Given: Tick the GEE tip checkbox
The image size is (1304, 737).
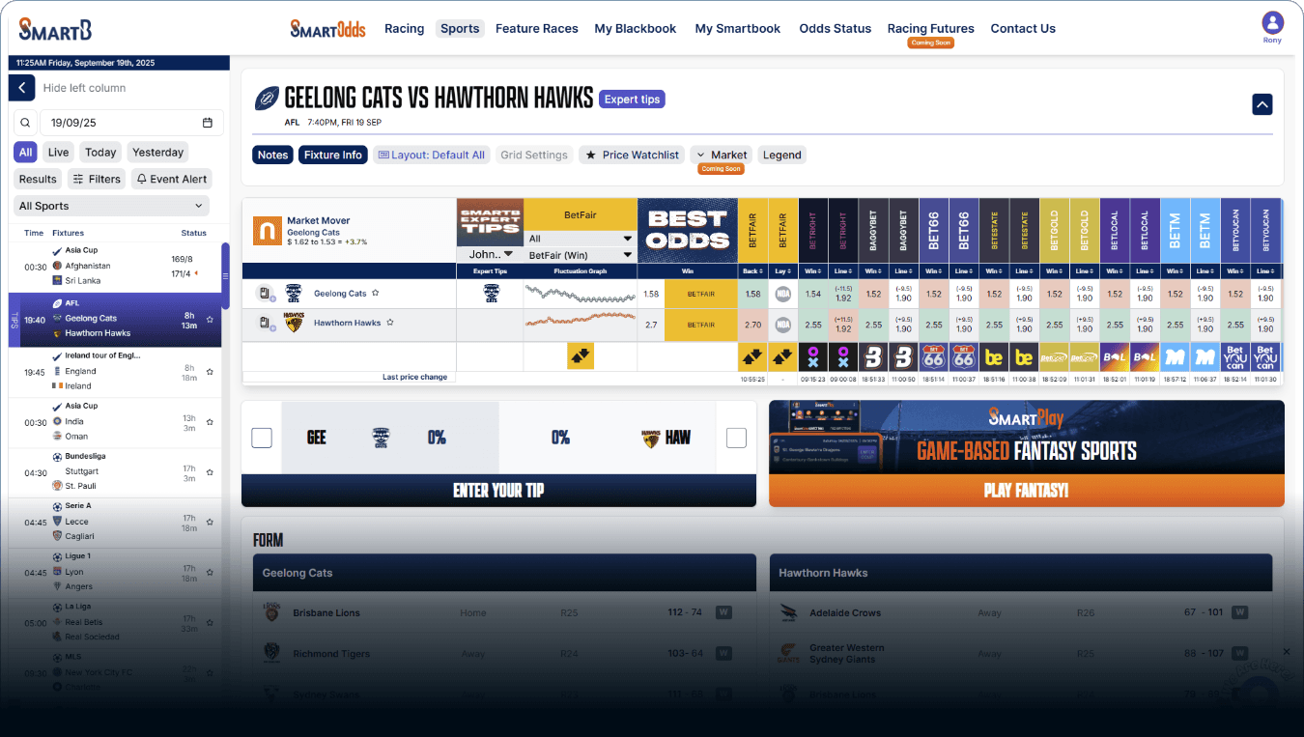Looking at the screenshot, I should tap(262, 439).
